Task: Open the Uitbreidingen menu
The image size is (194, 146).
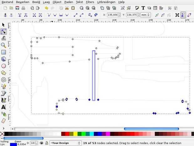Action: point(106,2)
